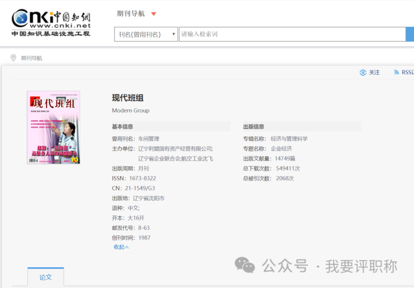The height and width of the screenshot is (288, 414).
Task: Click publication place 辽宁省沈阳市
Action: tap(149, 198)
